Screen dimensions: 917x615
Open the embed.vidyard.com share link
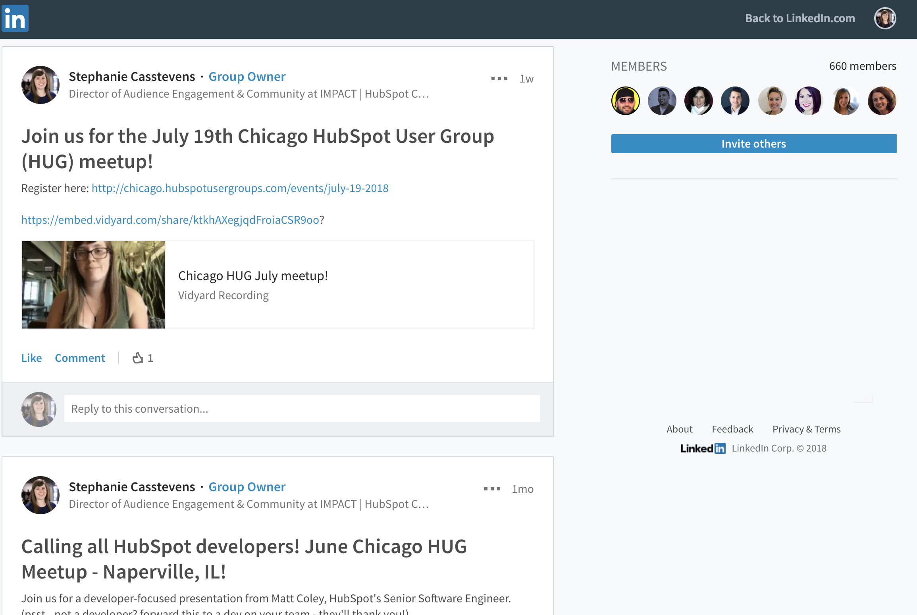click(x=170, y=220)
